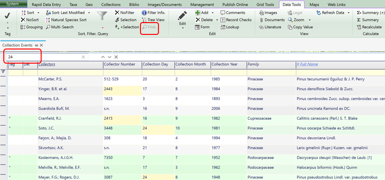Viewport: 385px width, 180px height.
Task: Click the NoSort button
Action: 29,20
